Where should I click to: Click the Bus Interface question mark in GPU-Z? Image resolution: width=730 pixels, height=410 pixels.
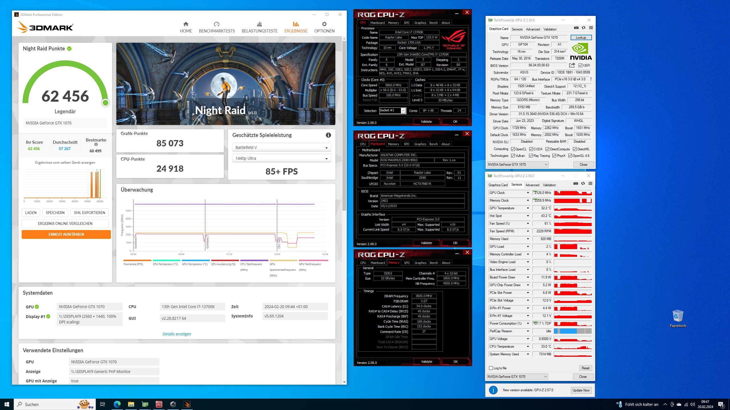(x=591, y=79)
